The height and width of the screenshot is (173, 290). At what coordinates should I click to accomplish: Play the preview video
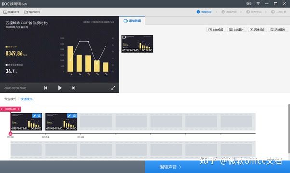click(60, 88)
